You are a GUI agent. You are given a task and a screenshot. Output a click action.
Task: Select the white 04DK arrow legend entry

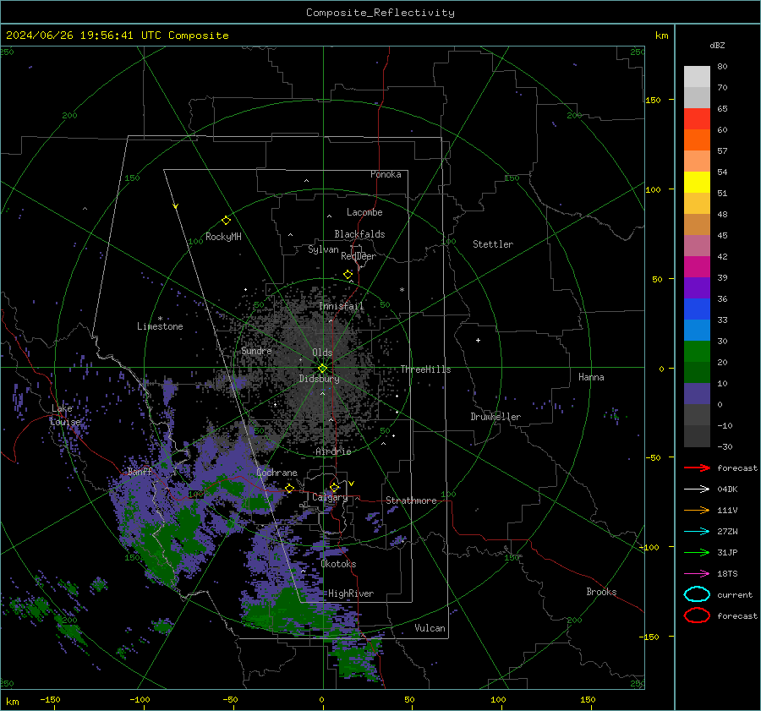pyautogui.click(x=697, y=489)
